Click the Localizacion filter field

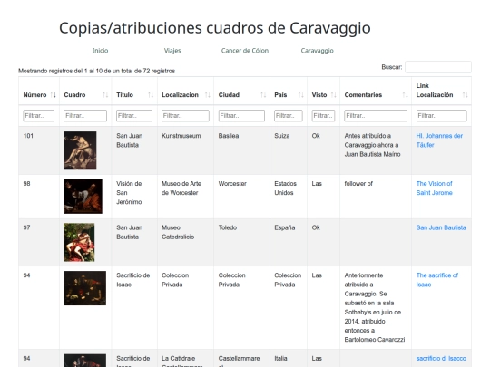[x=185, y=115]
